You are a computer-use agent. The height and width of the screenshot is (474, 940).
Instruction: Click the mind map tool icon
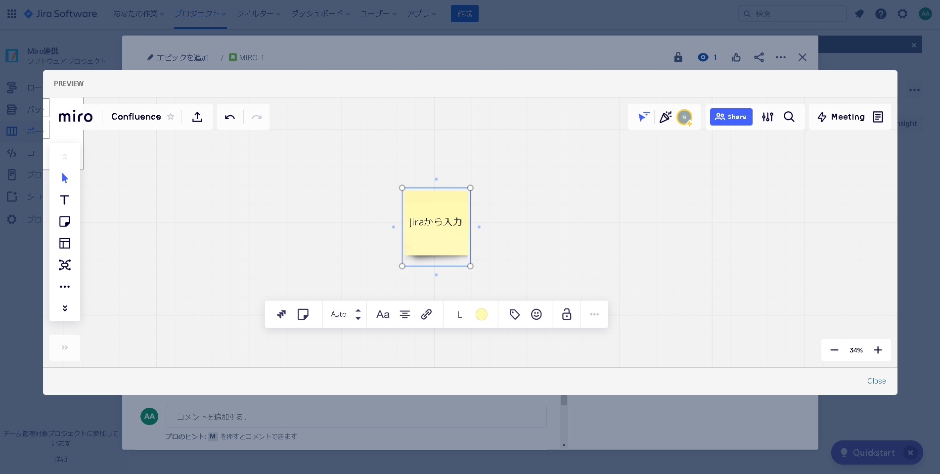click(x=64, y=265)
